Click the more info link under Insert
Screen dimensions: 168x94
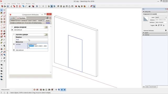coord(48,23)
